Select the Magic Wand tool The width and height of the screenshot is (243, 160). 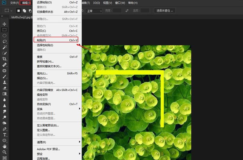(x=4, y=47)
